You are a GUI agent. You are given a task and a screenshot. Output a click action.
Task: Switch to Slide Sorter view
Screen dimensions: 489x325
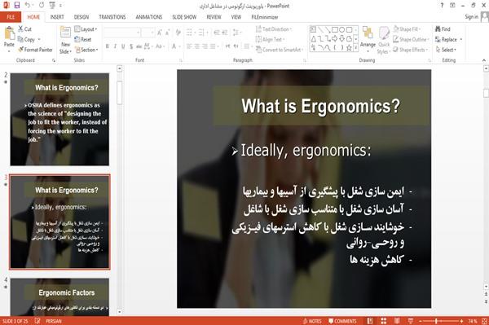click(384, 321)
